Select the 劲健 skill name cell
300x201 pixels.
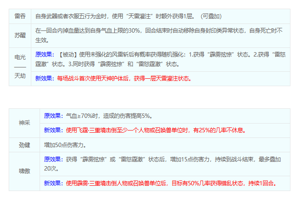(24, 145)
